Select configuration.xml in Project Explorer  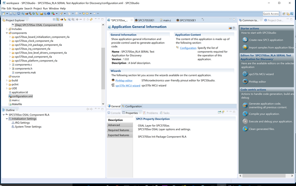coord(22,96)
